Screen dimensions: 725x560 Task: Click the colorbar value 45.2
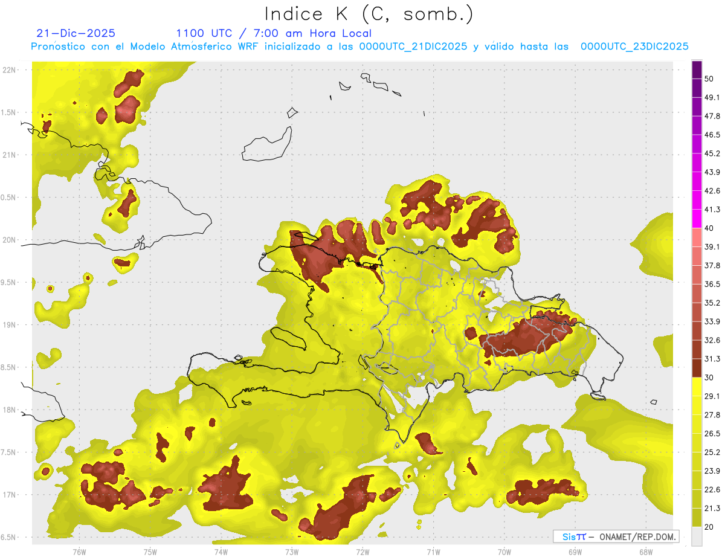(712, 153)
